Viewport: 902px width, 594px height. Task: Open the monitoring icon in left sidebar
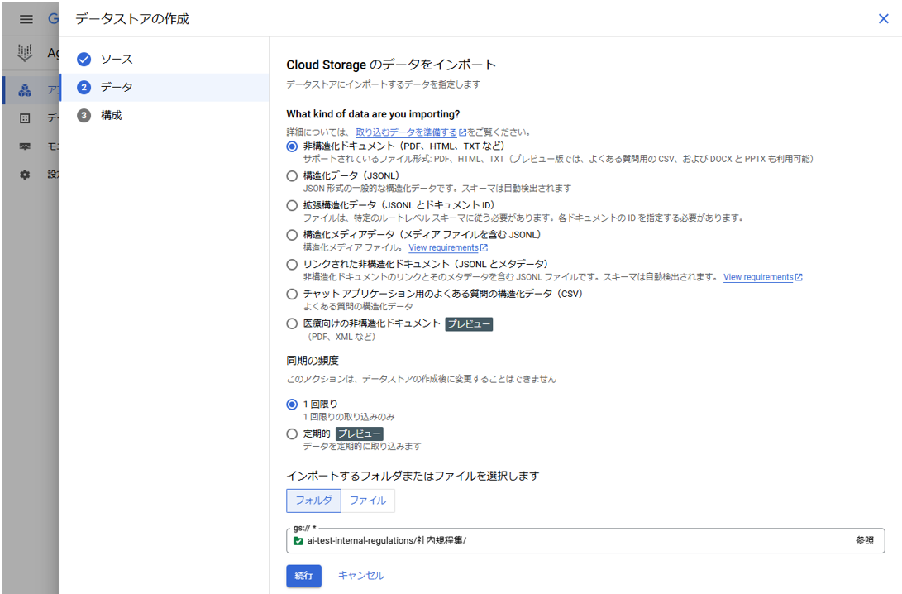(x=25, y=146)
